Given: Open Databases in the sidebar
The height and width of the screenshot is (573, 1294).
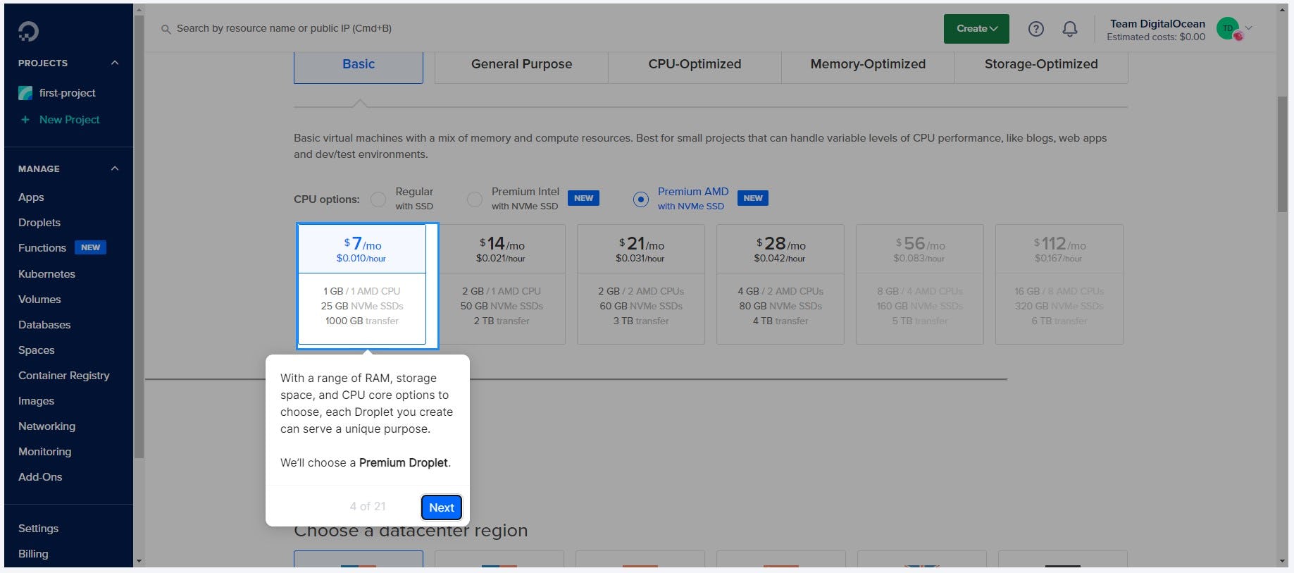Looking at the screenshot, I should [x=44, y=325].
